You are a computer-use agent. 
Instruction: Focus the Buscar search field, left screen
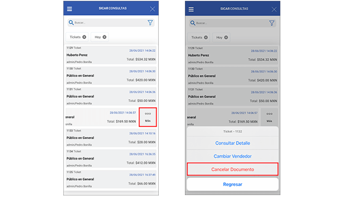pos(108,23)
